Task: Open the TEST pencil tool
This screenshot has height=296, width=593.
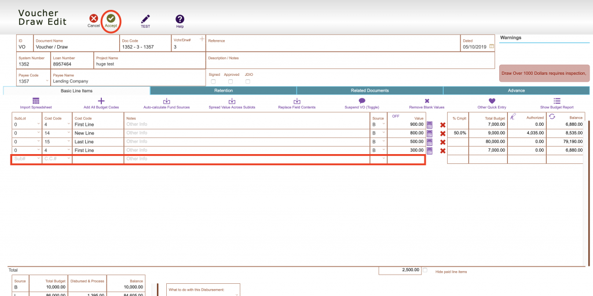Action: (145, 19)
